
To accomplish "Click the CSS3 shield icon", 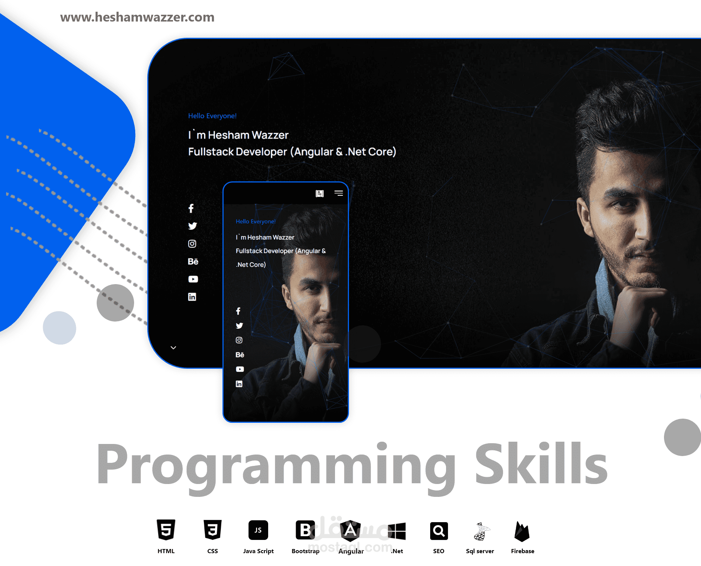I will point(213,530).
